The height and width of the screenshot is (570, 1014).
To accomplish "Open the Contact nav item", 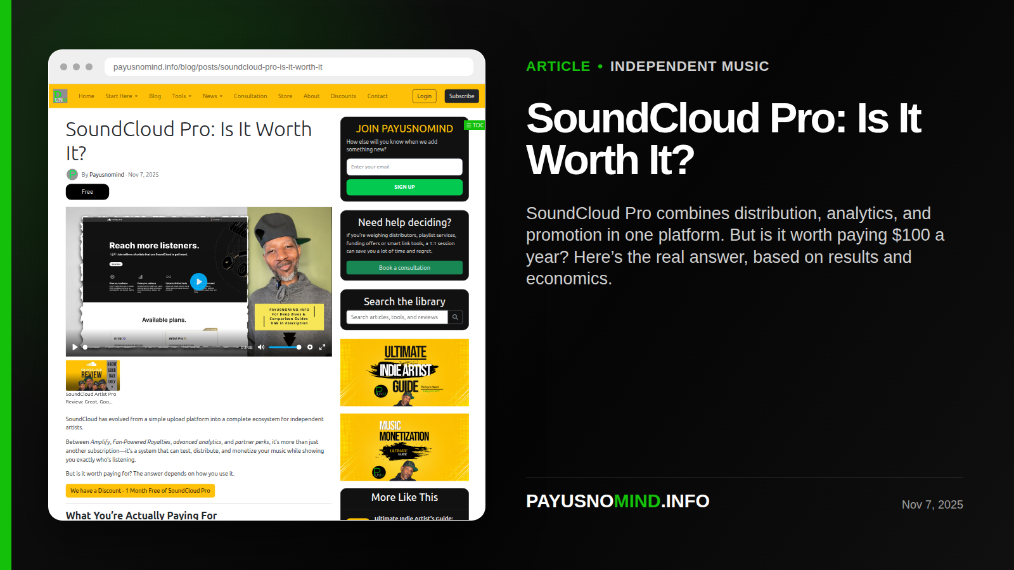I will click(x=377, y=96).
